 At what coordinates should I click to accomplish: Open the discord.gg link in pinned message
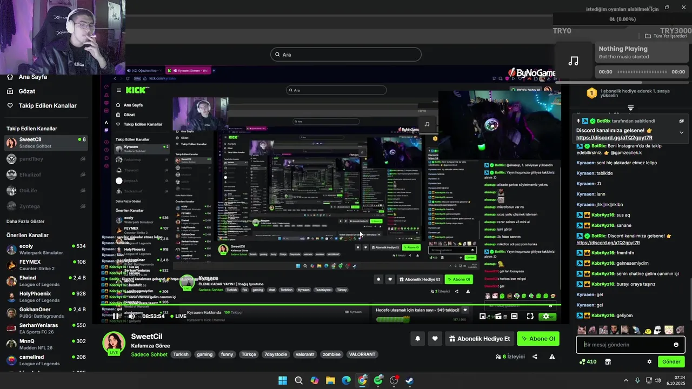[614, 138]
